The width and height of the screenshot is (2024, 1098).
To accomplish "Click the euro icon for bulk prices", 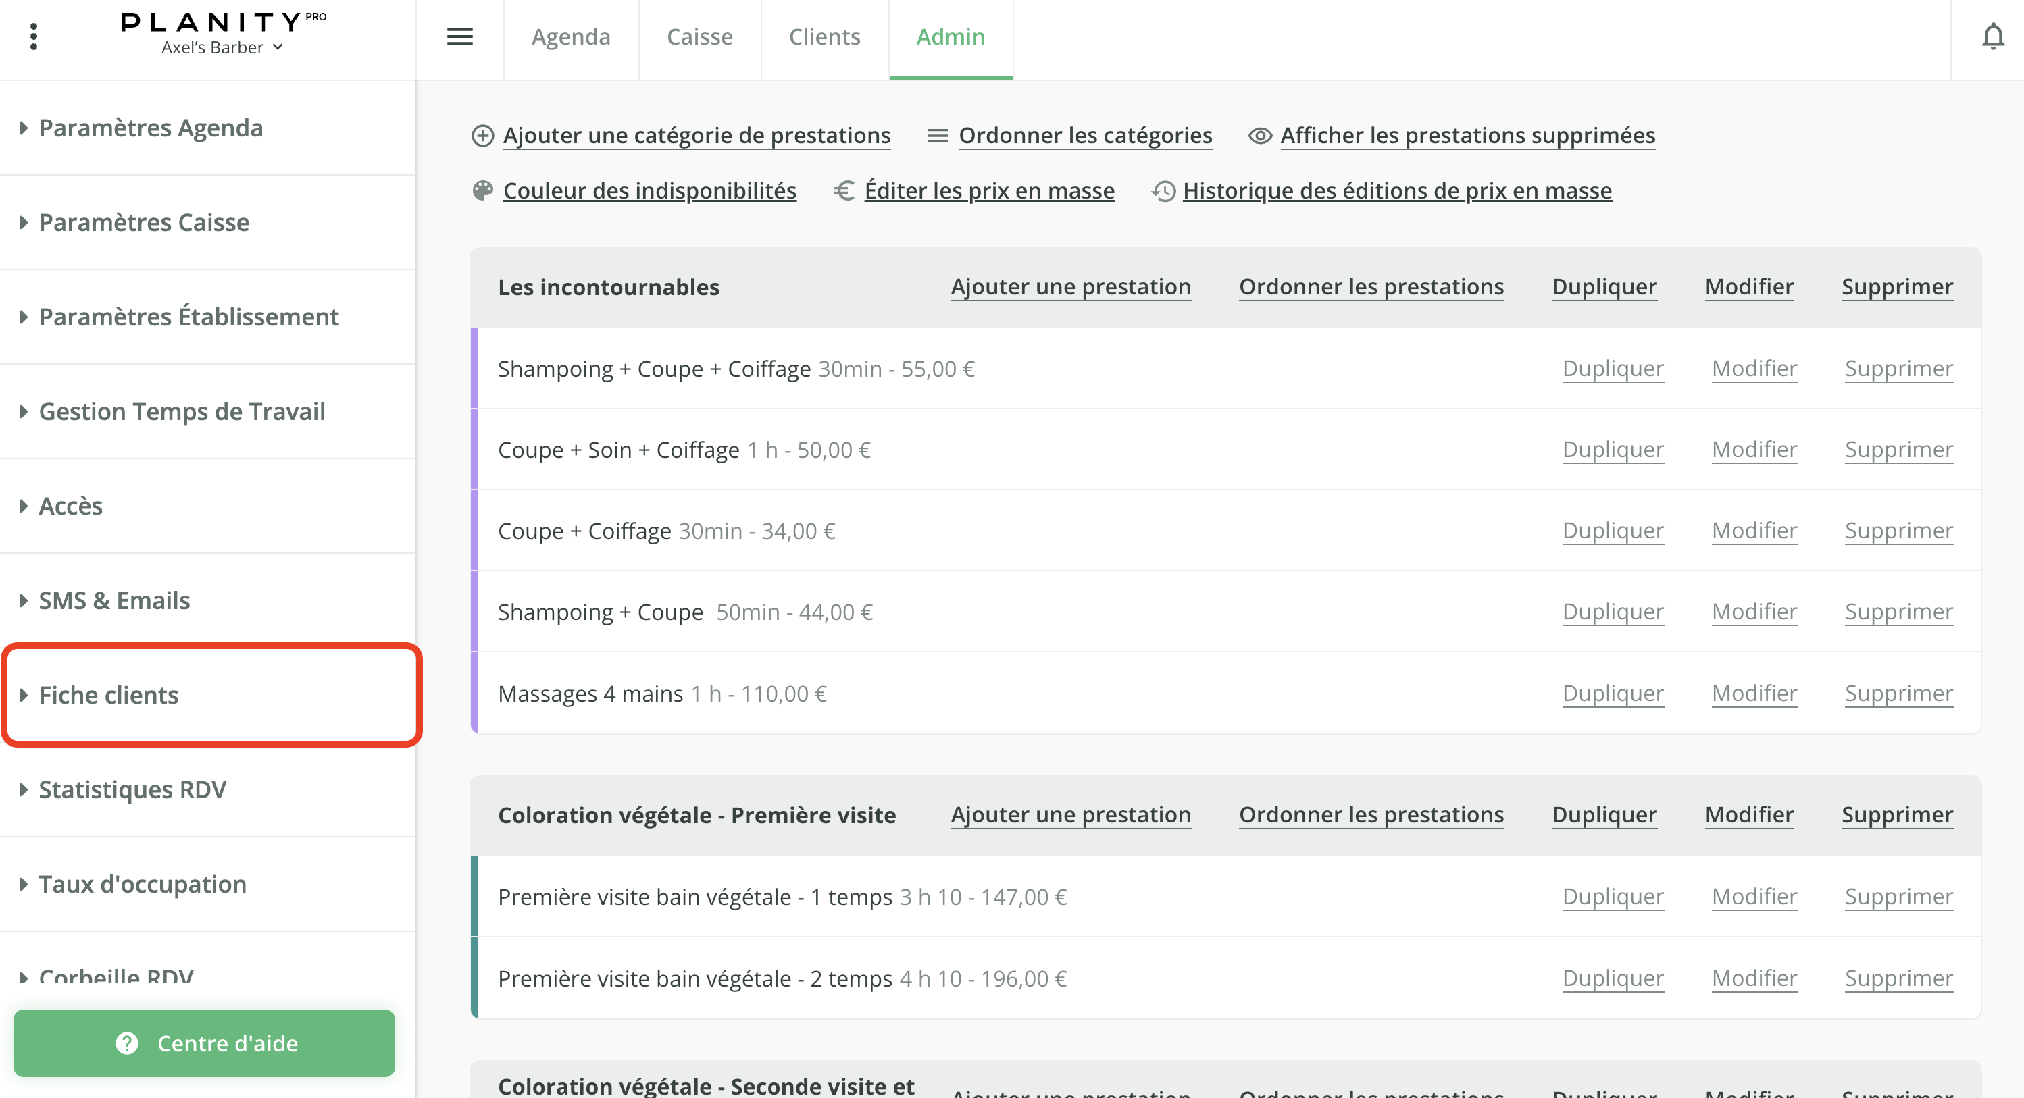I will [x=844, y=191].
